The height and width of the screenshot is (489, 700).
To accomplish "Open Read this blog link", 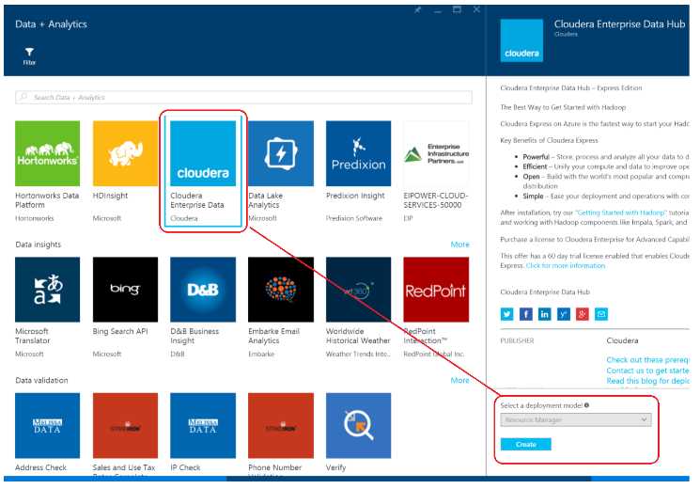I will (x=647, y=381).
